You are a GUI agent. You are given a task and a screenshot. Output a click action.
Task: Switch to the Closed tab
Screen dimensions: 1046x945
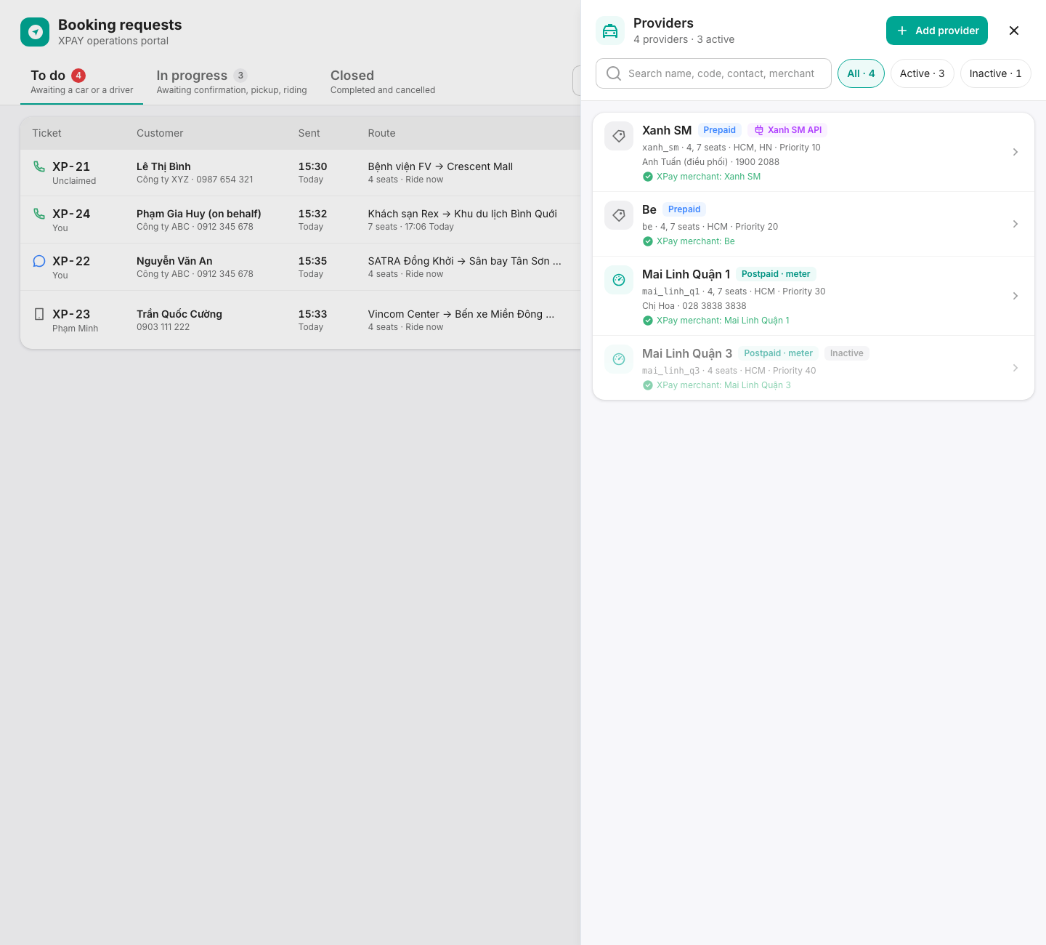point(383,82)
